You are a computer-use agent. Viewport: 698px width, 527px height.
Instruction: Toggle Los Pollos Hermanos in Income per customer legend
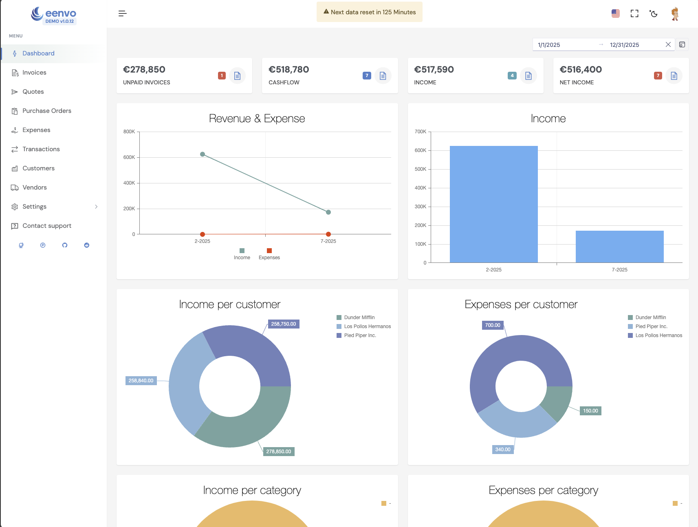coord(364,326)
